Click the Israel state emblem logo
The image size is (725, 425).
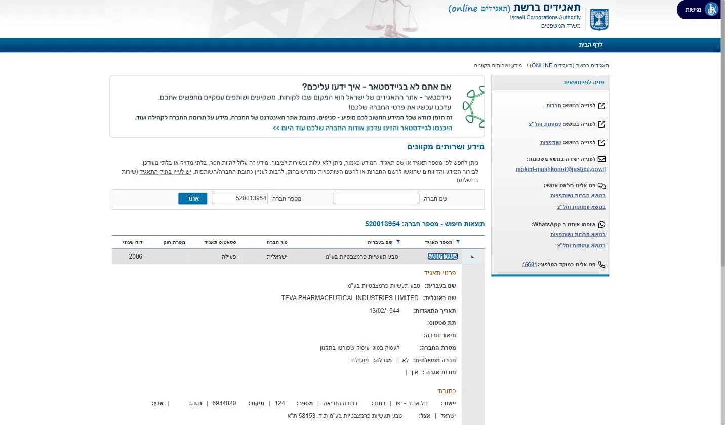tap(599, 20)
